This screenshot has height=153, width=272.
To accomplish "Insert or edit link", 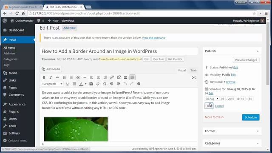I will 112,77.
